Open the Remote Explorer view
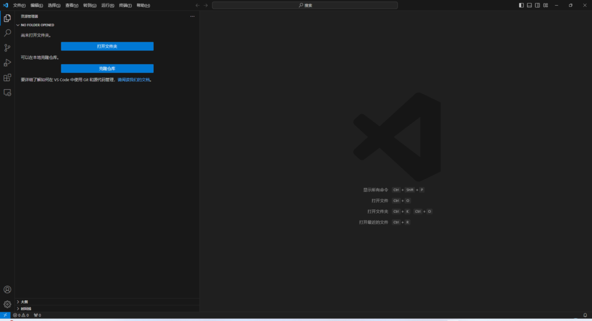 (x=8, y=93)
